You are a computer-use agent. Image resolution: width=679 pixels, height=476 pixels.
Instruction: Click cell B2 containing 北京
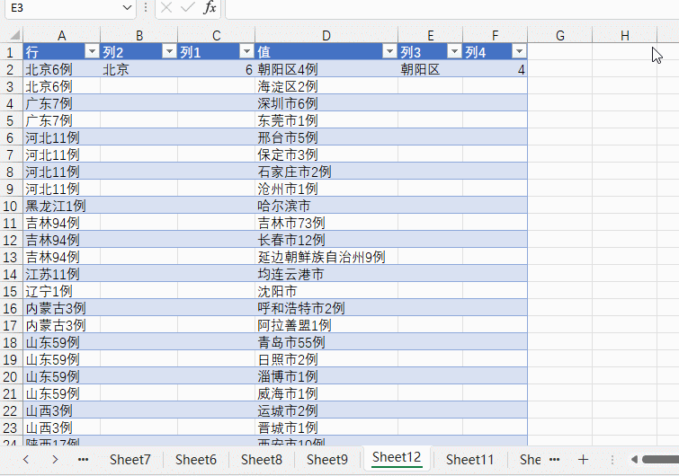tap(139, 69)
